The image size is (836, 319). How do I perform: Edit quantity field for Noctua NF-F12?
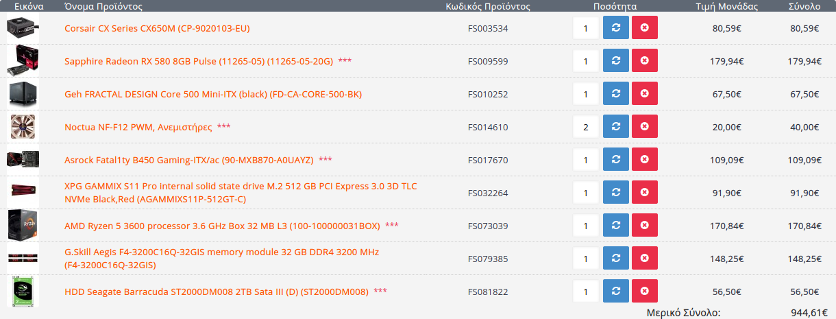586,127
